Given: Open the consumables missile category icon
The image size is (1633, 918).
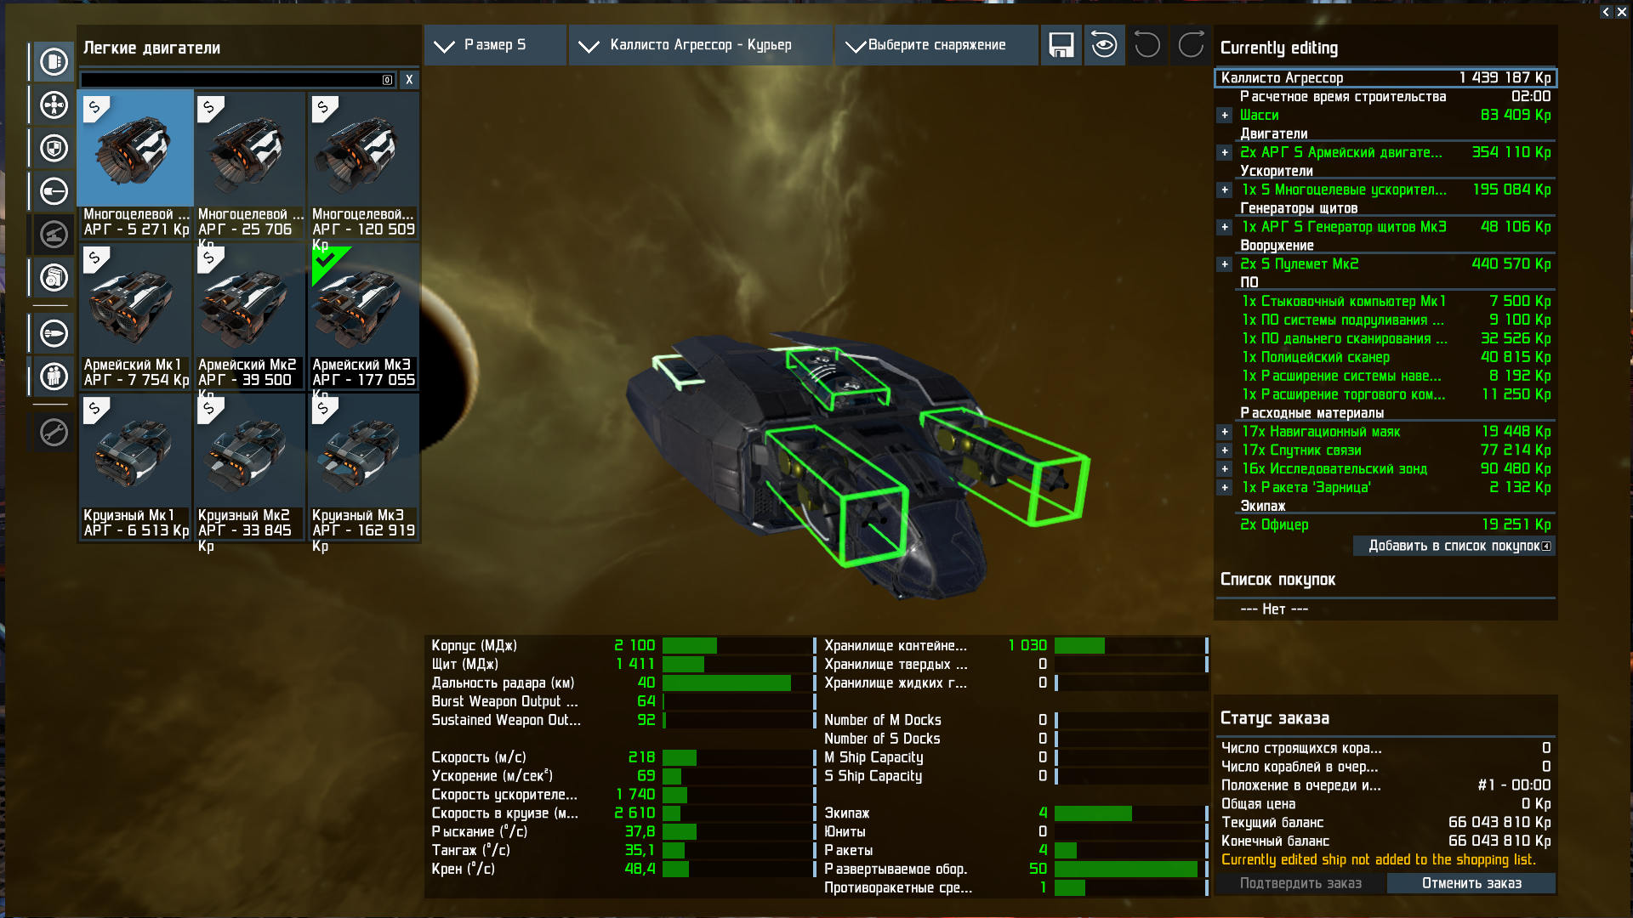Looking at the screenshot, I should [54, 333].
